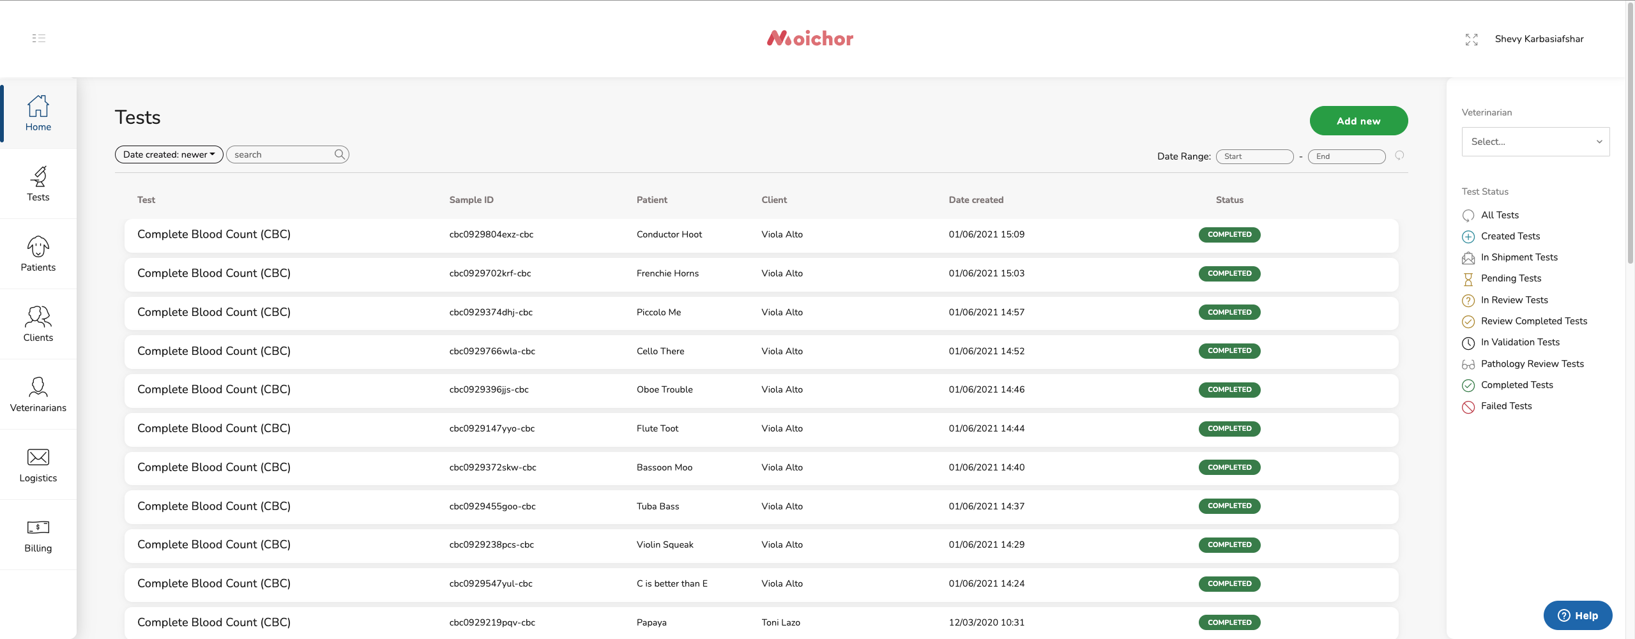
Task: Click the search magnifier icon
Action: (340, 154)
